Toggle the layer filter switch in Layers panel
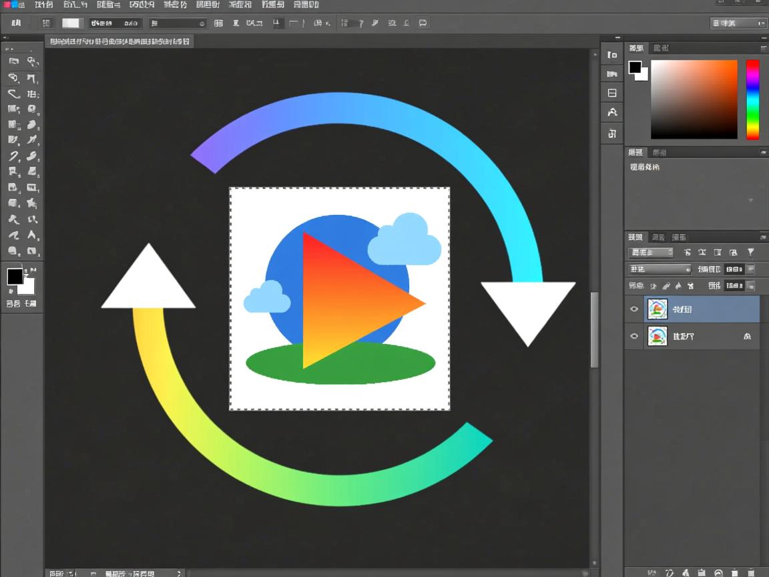Screen dimensions: 769x577 [751, 252]
